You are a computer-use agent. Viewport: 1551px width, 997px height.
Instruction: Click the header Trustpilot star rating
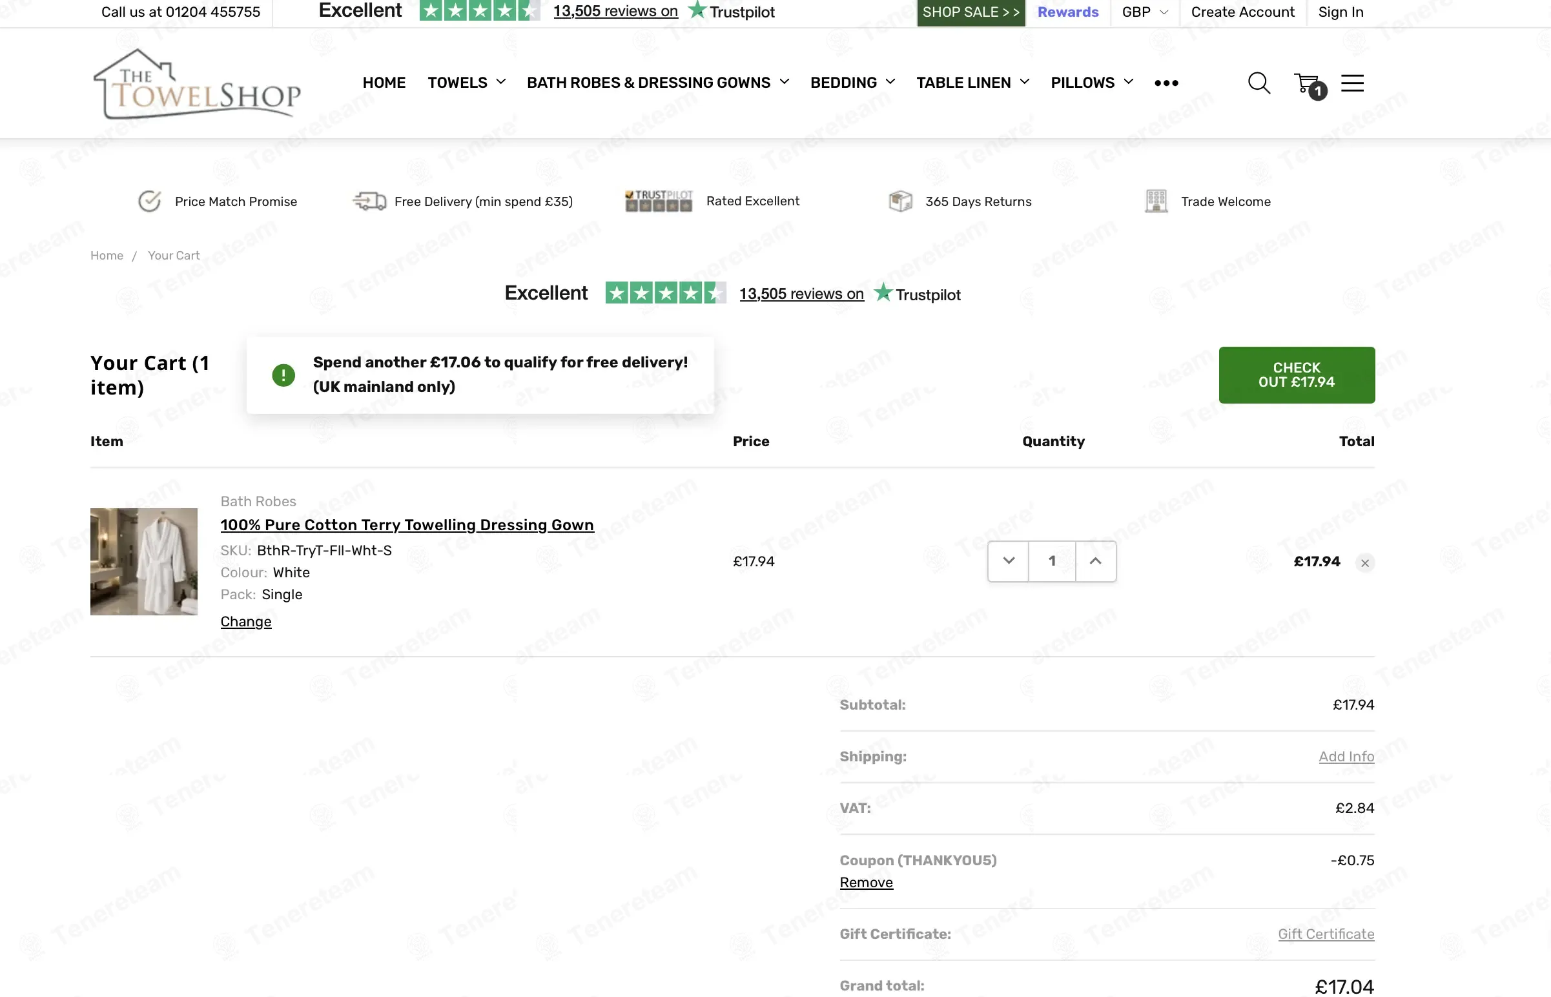click(480, 11)
